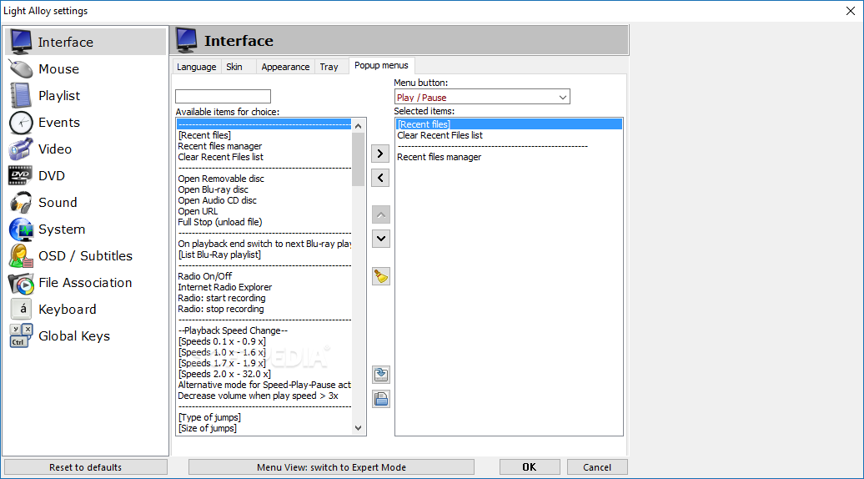This screenshot has width=864, height=479.
Task: Open File Association settings
Action: (x=85, y=283)
